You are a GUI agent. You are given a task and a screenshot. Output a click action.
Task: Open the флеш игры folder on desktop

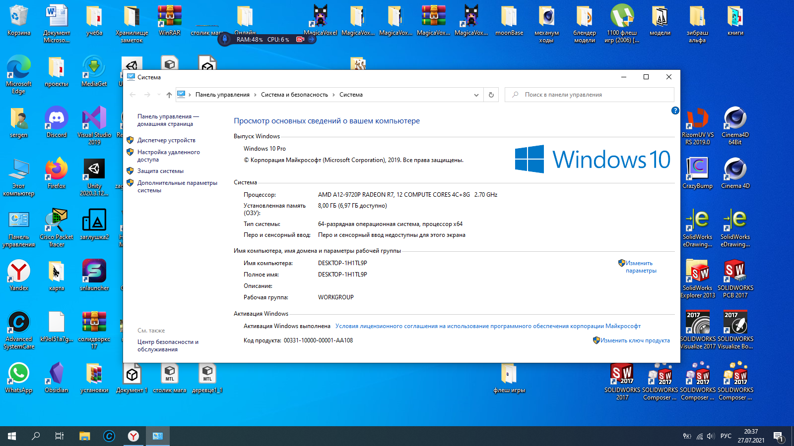[x=509, y=377]
